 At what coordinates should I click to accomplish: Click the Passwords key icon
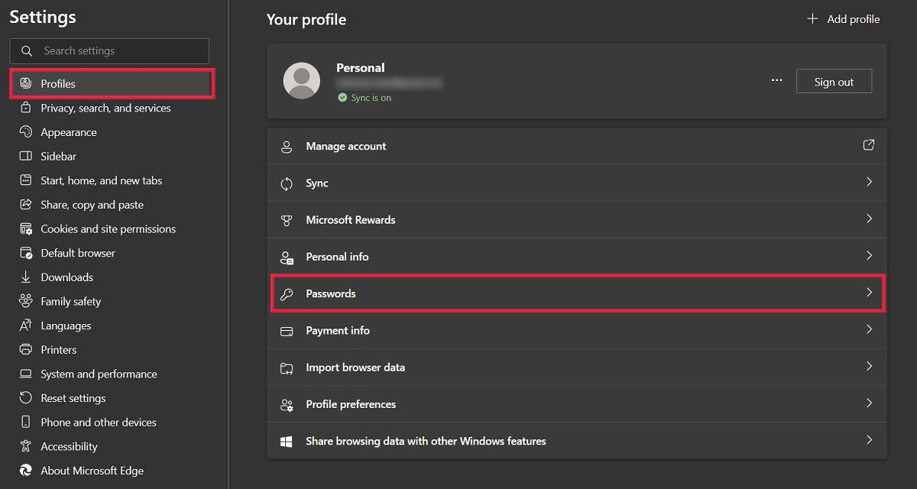pos(287,293)
